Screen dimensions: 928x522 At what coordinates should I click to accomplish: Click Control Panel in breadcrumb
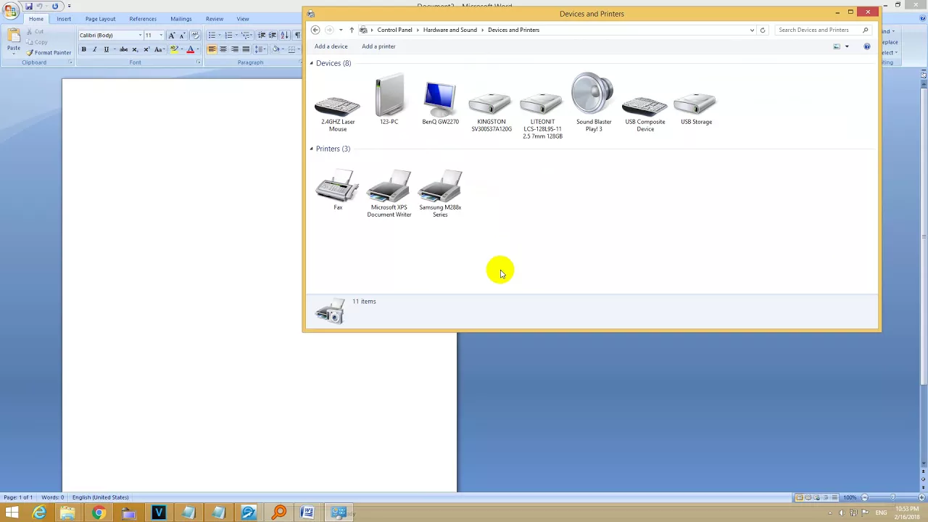(x=394, y=30)
